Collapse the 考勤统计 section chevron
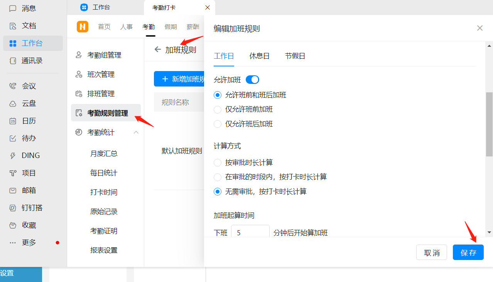This screenshot has height=282, width=493. click(136, 133)
